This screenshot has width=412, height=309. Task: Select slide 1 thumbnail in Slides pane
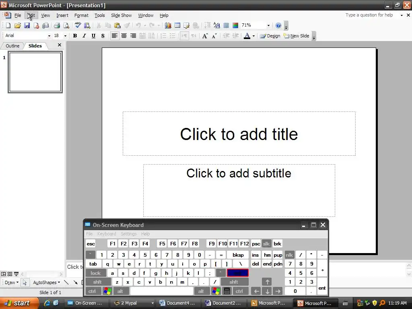coord(35,72)
